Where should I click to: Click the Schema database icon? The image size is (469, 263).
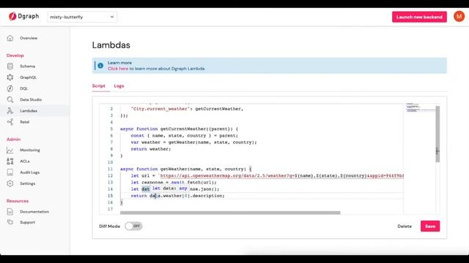pos(10,66)
